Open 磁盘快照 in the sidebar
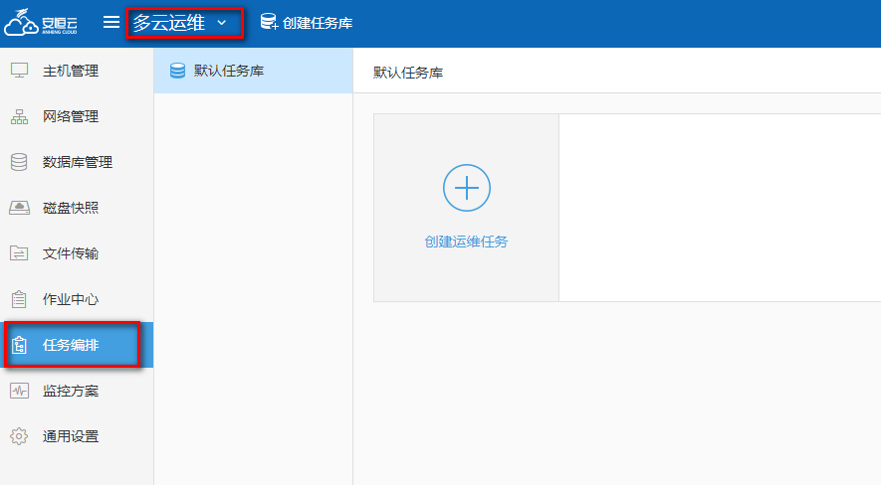The image size is (881, 485). (77, 208)
